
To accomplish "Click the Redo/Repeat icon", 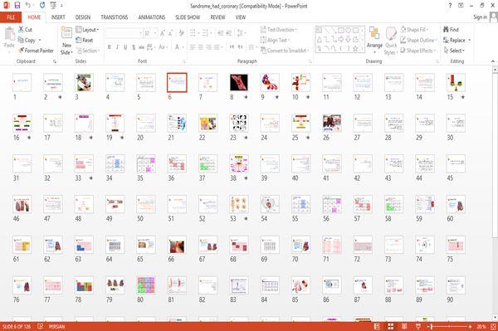I will point(42,6).
